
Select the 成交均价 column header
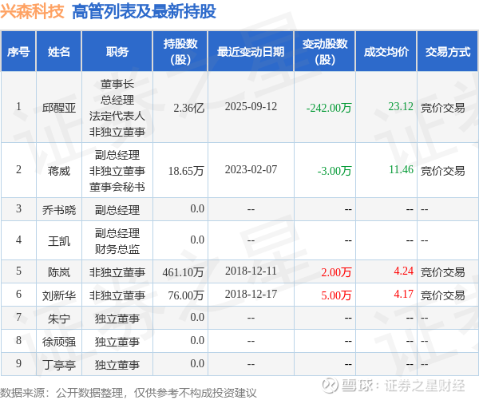click(386, 51)
